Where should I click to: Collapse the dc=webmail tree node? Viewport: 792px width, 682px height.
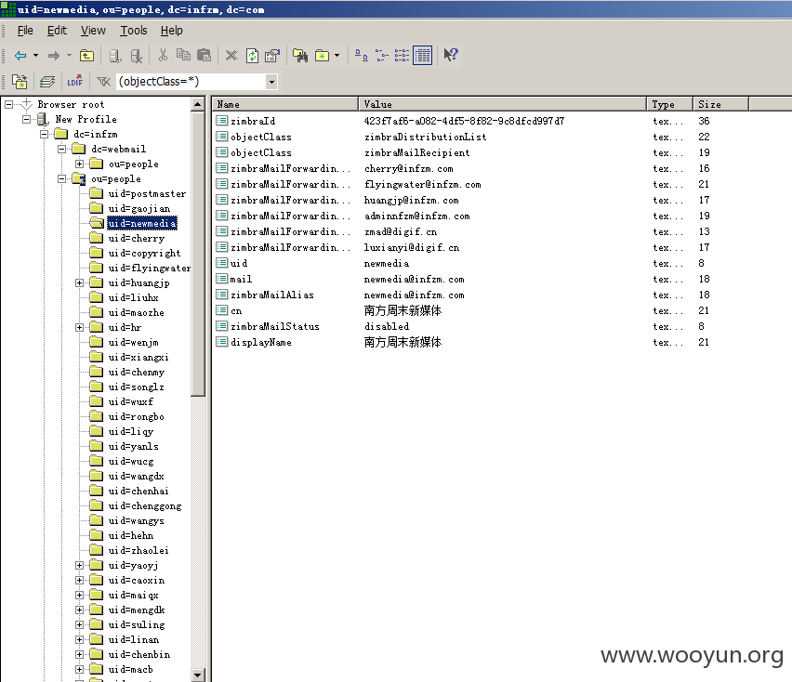coord(61,150)
